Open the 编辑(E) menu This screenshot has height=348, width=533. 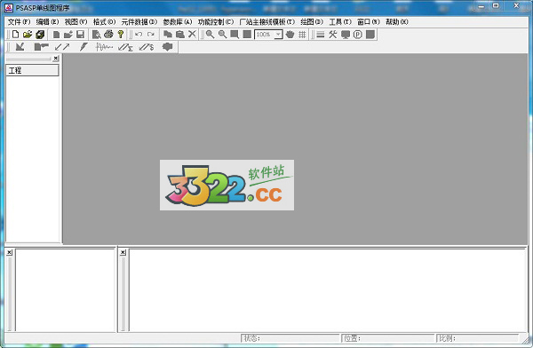point(48,21)
